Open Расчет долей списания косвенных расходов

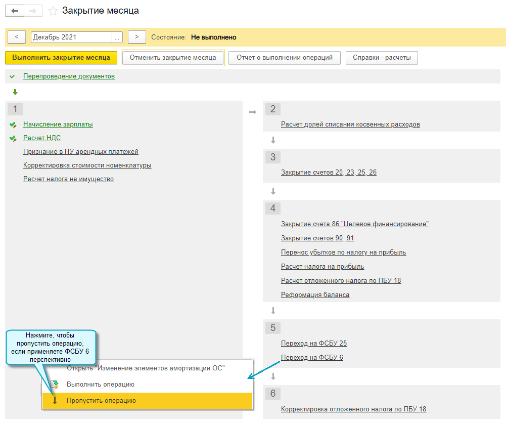click(350, 124)
